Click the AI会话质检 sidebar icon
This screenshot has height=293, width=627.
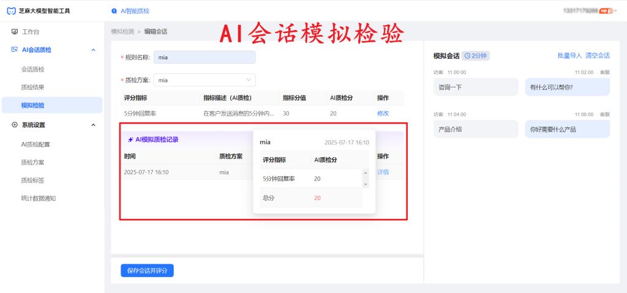pyautogui.click(x=15, y=50)
